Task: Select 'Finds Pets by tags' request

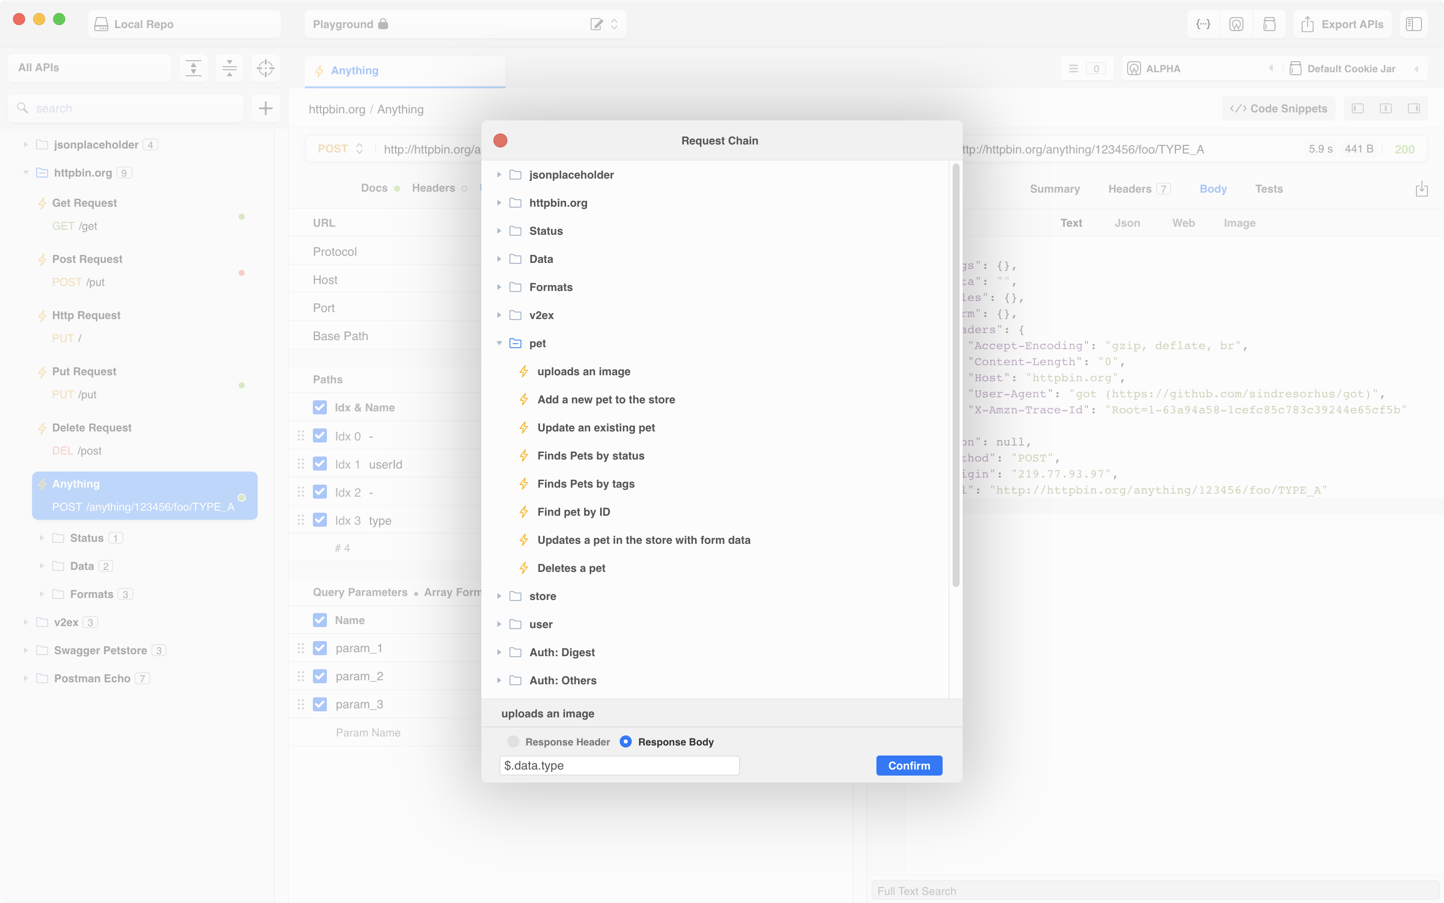Action: [586, 484]
